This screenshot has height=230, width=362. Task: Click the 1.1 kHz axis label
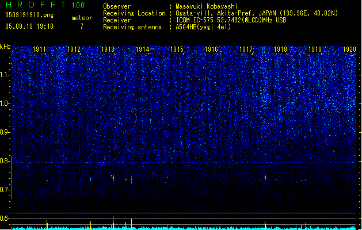coord(5,75)
